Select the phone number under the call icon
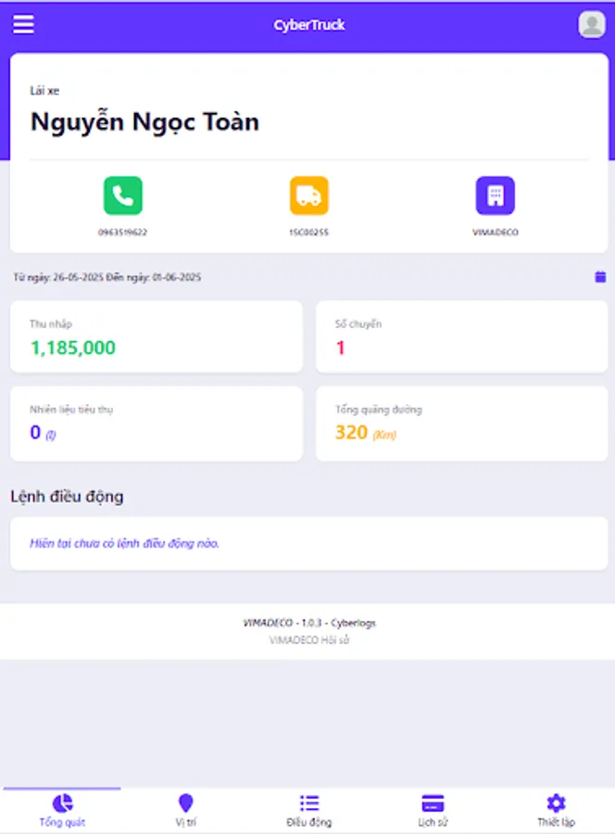 click(123, 232)
